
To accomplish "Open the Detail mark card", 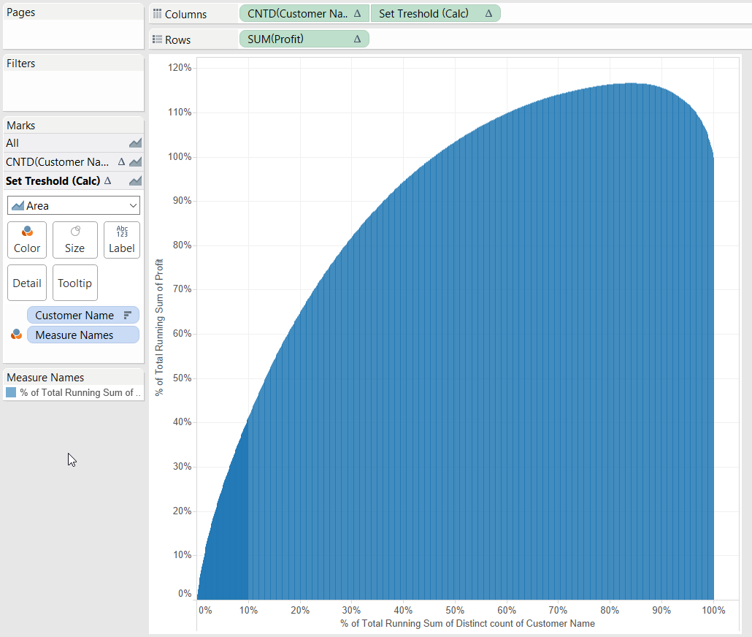I will [27, 283].
